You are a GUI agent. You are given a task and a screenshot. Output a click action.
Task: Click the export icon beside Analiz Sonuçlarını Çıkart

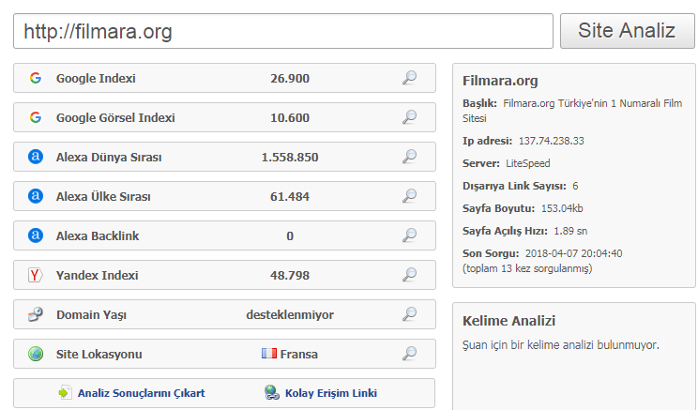tap(65, 392)
